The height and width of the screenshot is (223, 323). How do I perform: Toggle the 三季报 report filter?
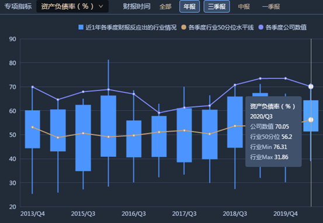point(217,6)
